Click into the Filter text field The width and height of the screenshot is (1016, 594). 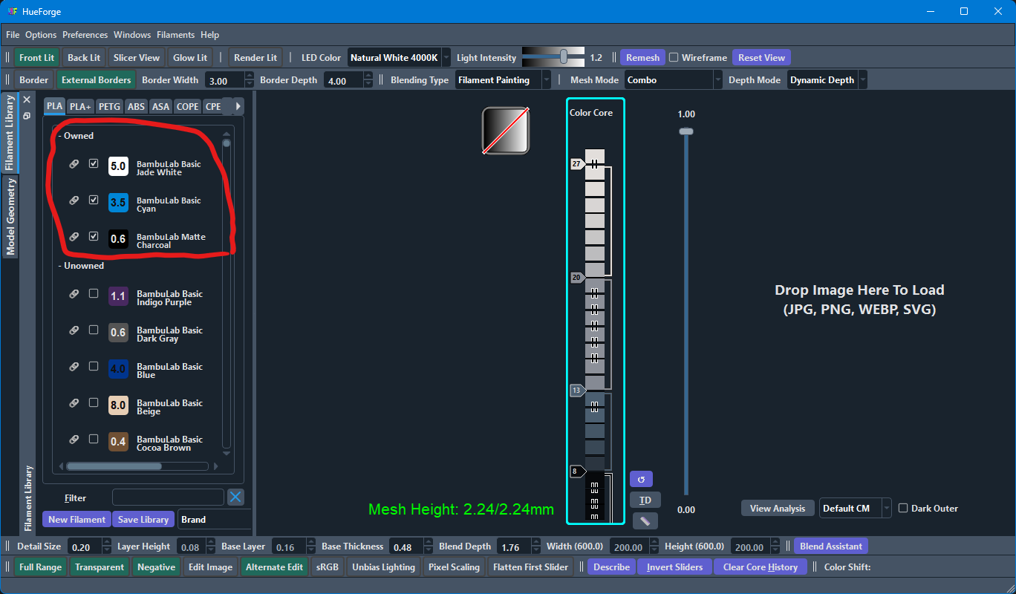tap(168, 497)
